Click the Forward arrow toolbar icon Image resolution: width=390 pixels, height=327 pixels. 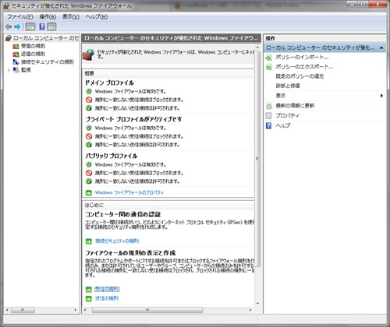[17, 26]
